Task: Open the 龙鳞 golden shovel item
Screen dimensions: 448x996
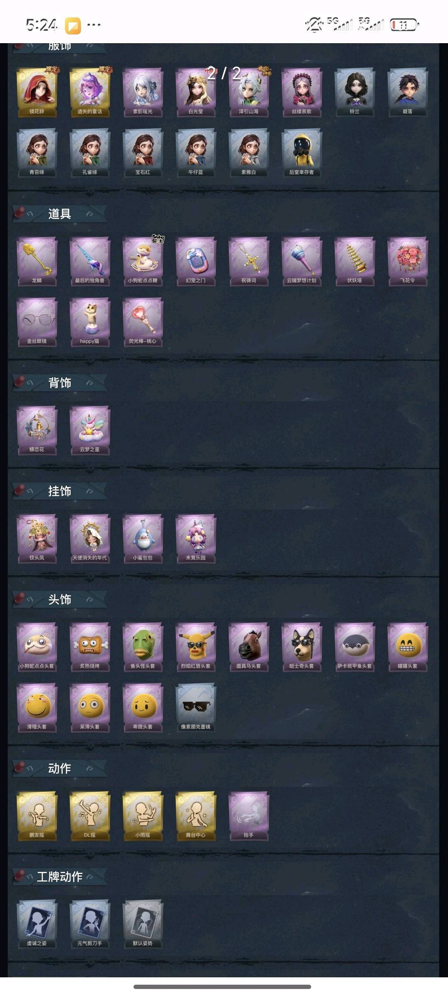Action: [x=37, y=261]
